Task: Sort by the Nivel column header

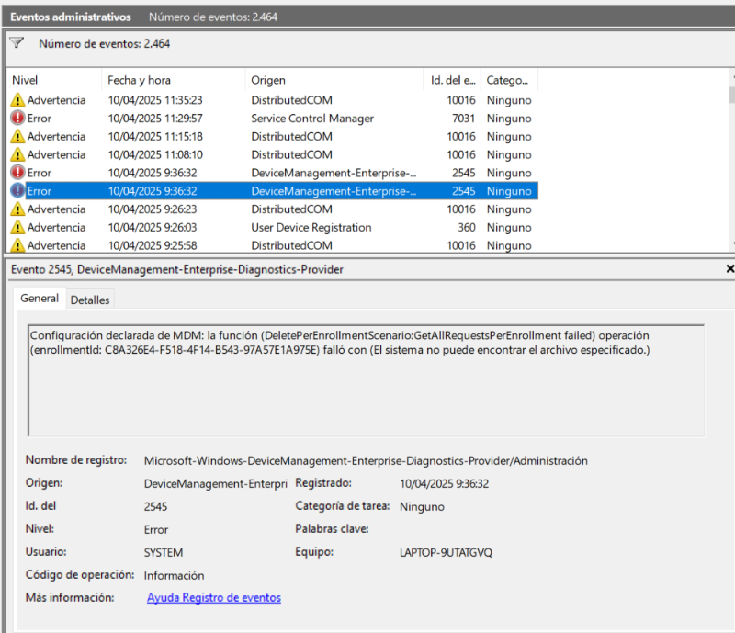Action: coord(53,80)
